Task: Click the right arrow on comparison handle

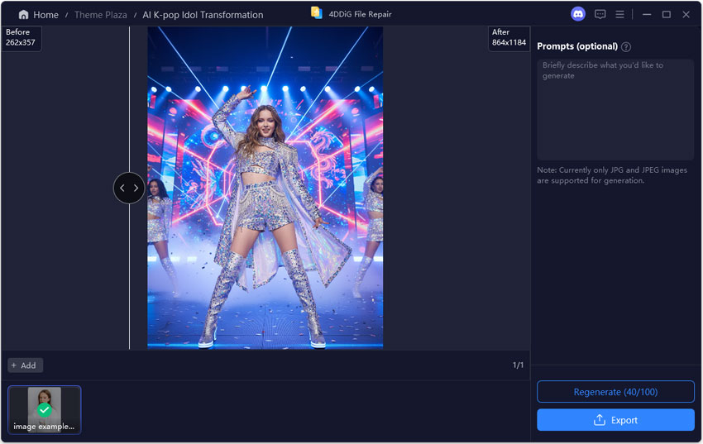Action: (x=136, y=189)
